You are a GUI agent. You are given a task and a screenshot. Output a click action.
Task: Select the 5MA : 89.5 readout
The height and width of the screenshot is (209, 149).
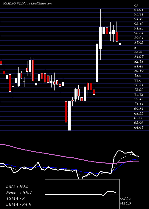17,187
